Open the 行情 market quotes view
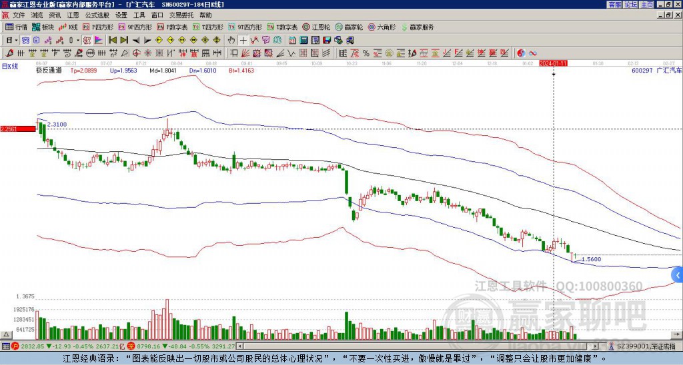 pyautogui.click(x=16, y=27)
